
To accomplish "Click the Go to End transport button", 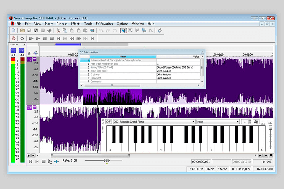I will click(x=92, y=38).
